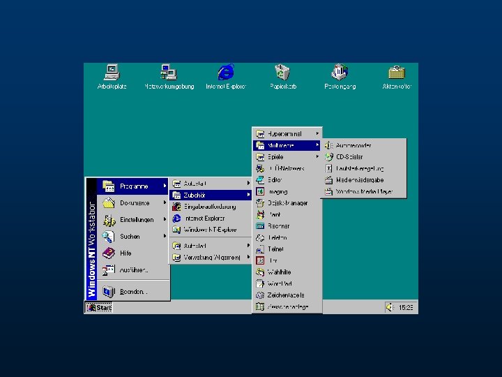502x377 pixels.
Task: Launch Editor from the Zubehör menu
Action: pos(287,180)
